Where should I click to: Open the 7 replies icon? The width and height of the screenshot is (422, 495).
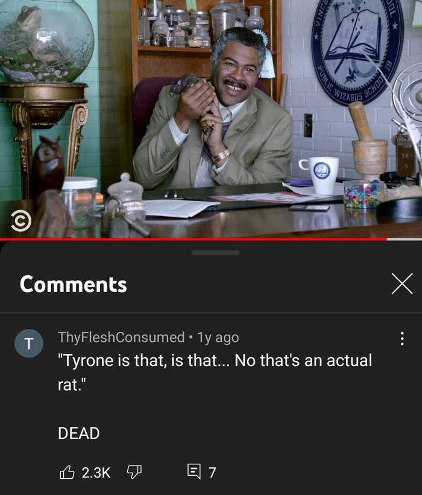pyautogui.click(x=194, y=472)
